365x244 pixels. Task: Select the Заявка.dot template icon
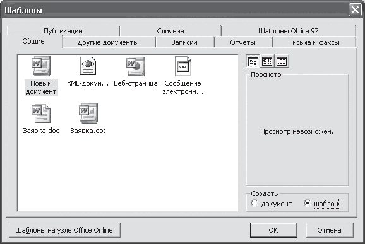88,113
